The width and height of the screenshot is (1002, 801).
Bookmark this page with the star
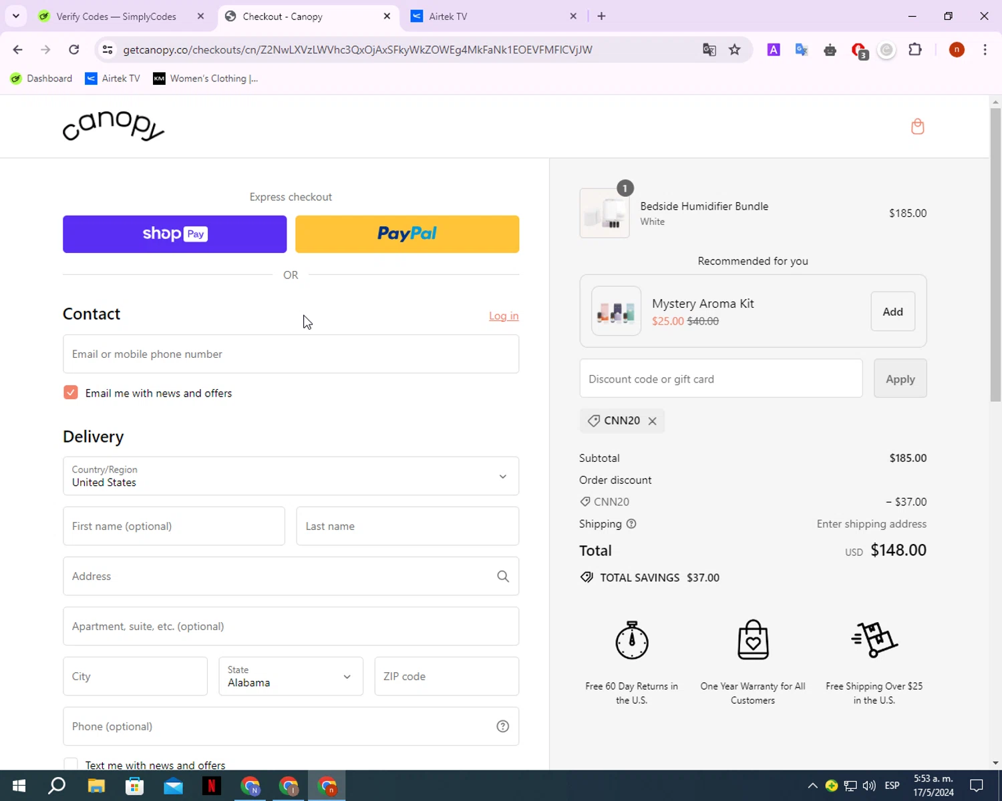tap(735, 49)
